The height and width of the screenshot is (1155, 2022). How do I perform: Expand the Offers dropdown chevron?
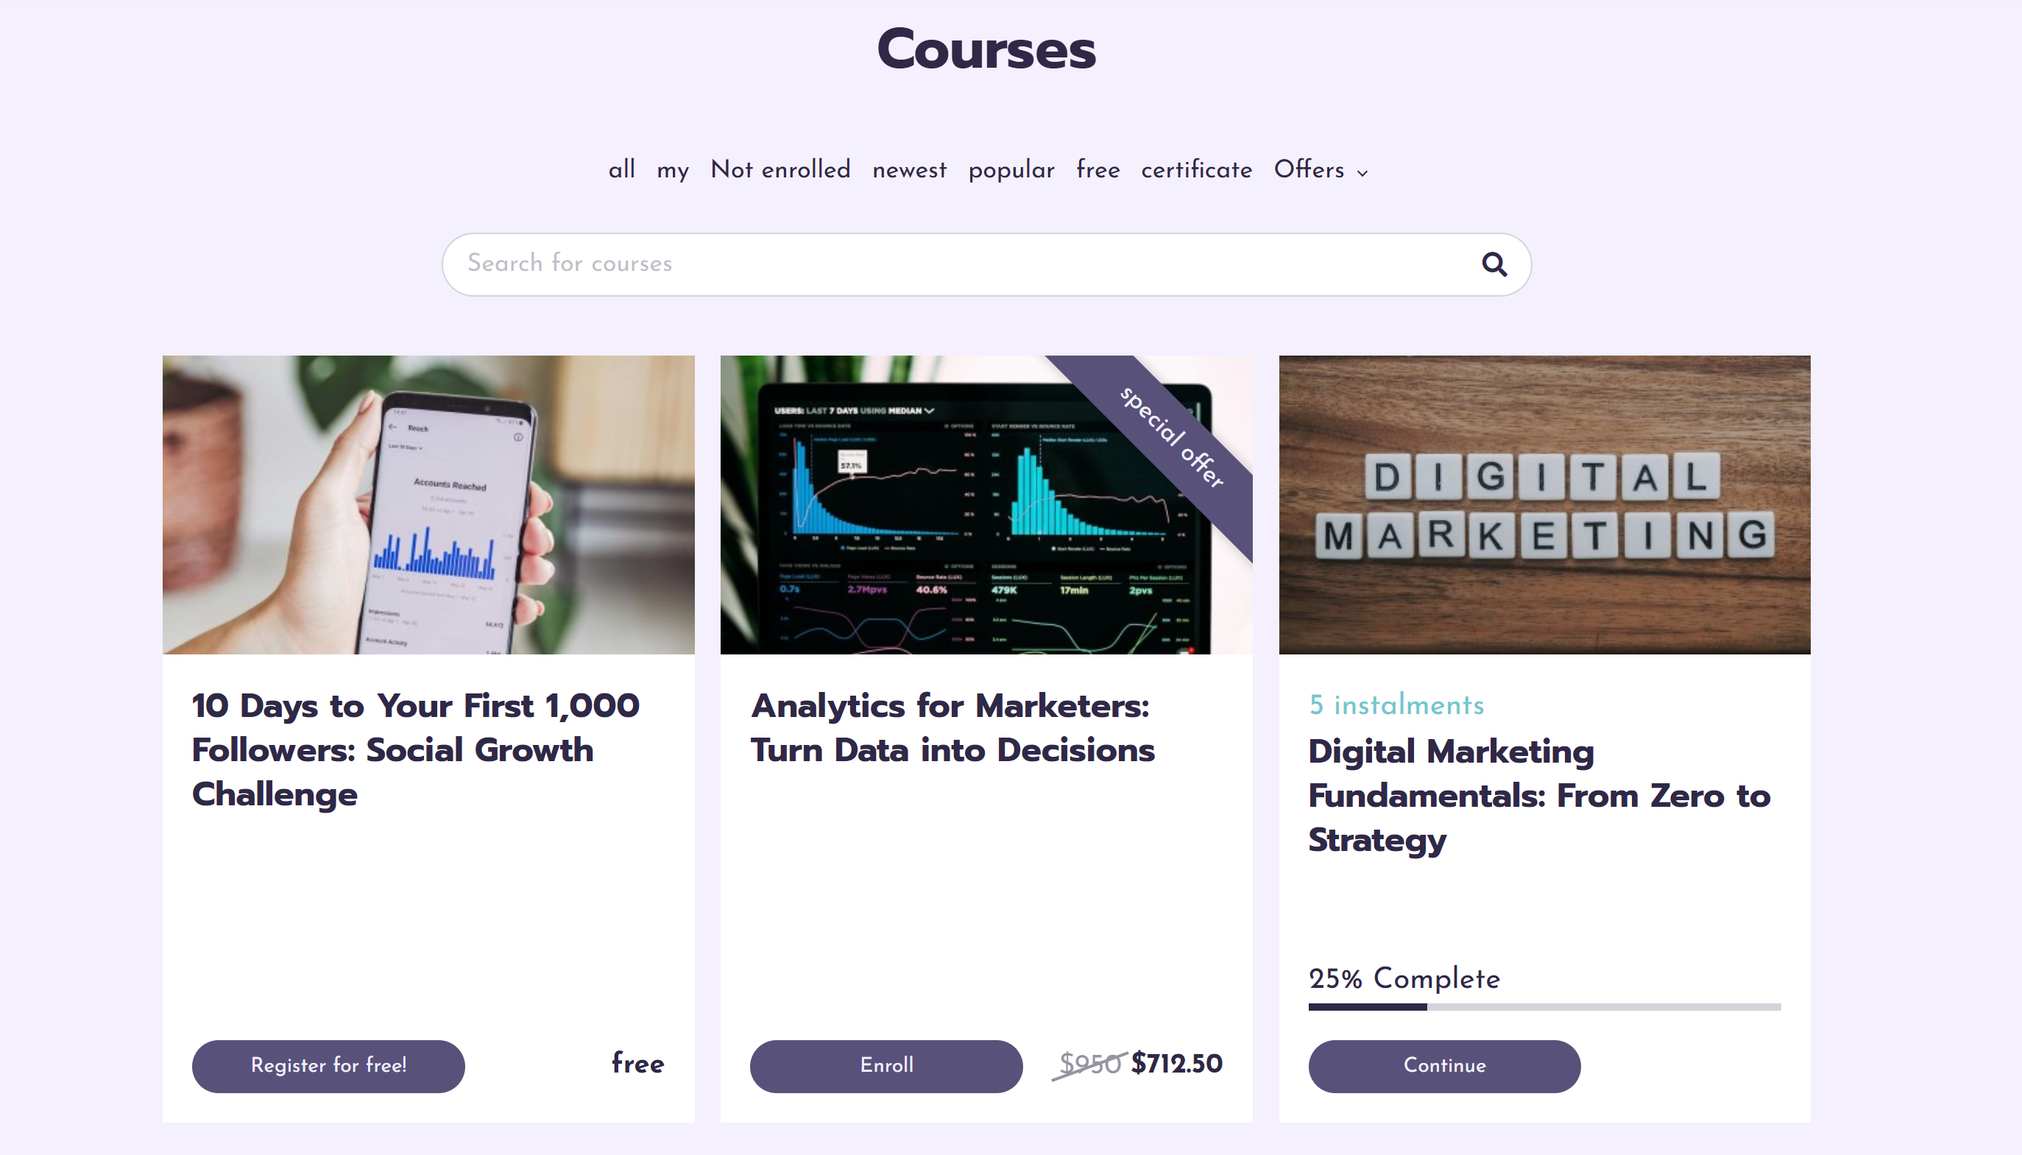point(1362,173)
